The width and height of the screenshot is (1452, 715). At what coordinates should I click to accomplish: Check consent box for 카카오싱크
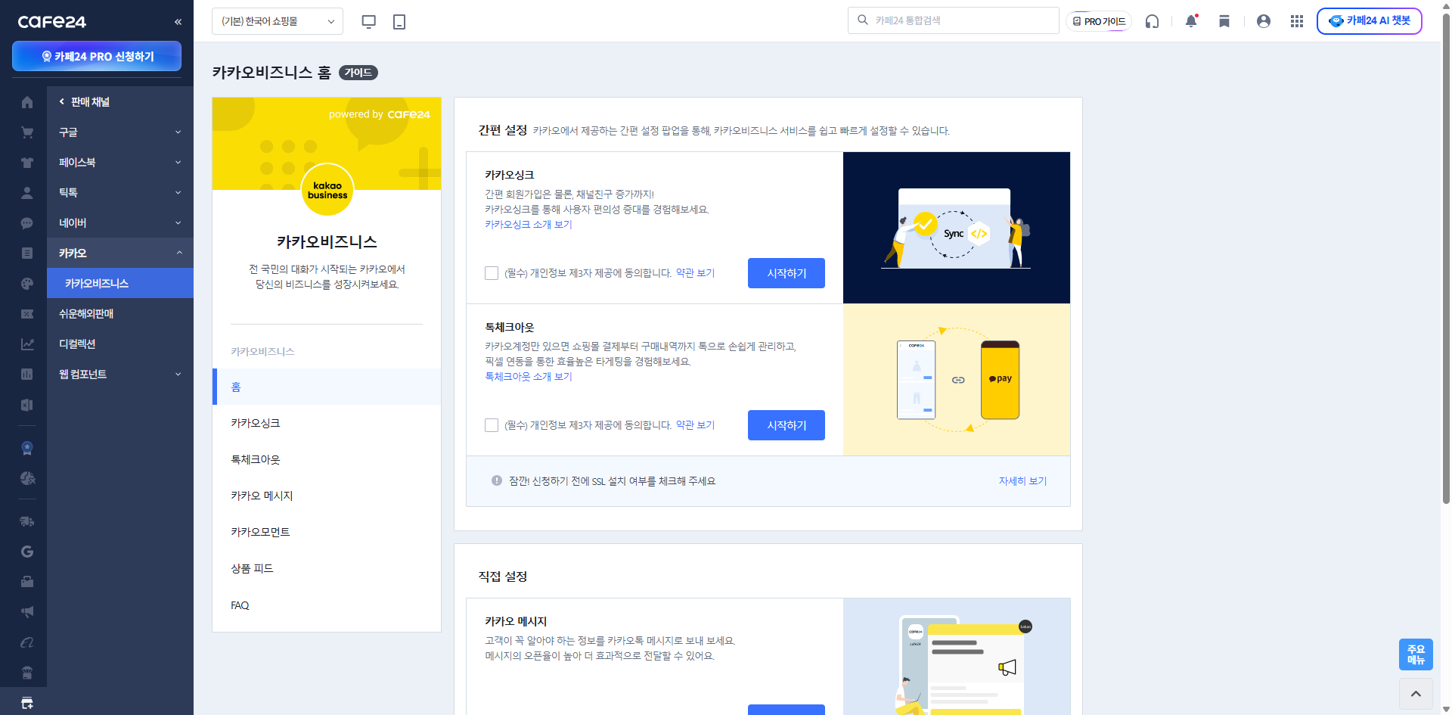pos(492,273)
